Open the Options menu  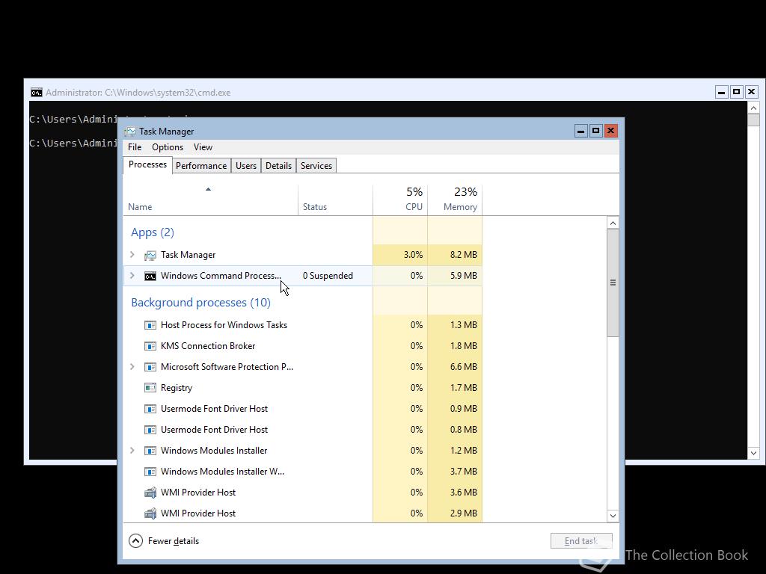click(168, 147)
